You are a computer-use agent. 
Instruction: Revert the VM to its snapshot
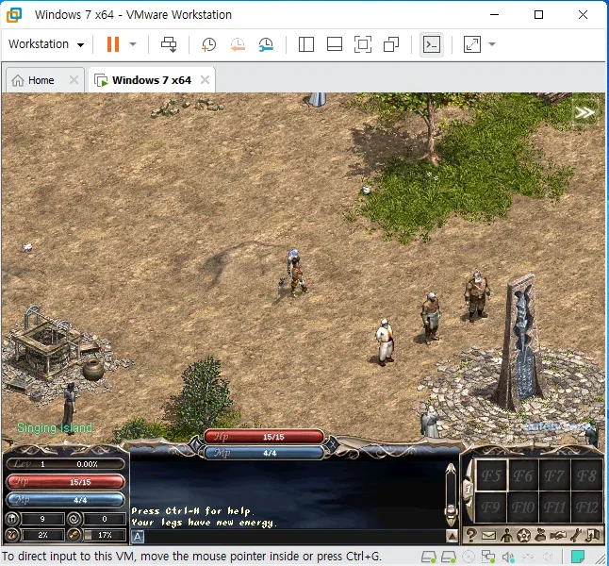click(238, 44)
